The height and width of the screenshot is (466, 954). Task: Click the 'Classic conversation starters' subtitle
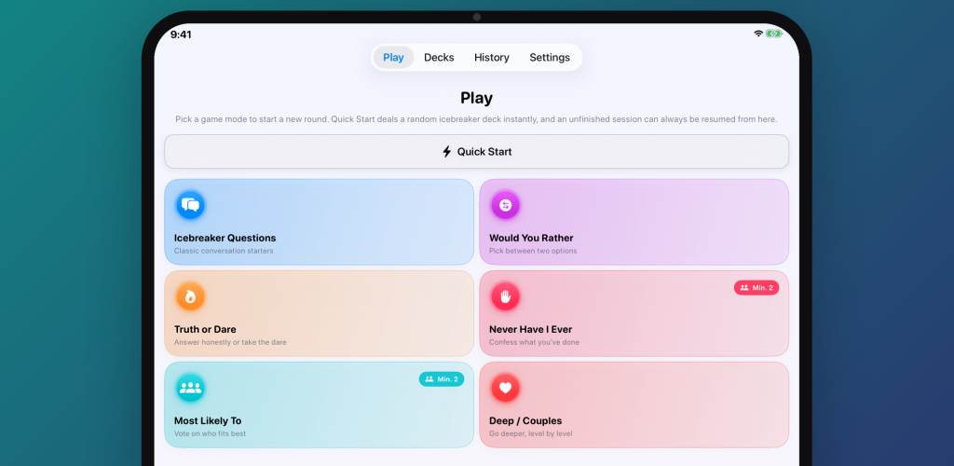(224, 251)
